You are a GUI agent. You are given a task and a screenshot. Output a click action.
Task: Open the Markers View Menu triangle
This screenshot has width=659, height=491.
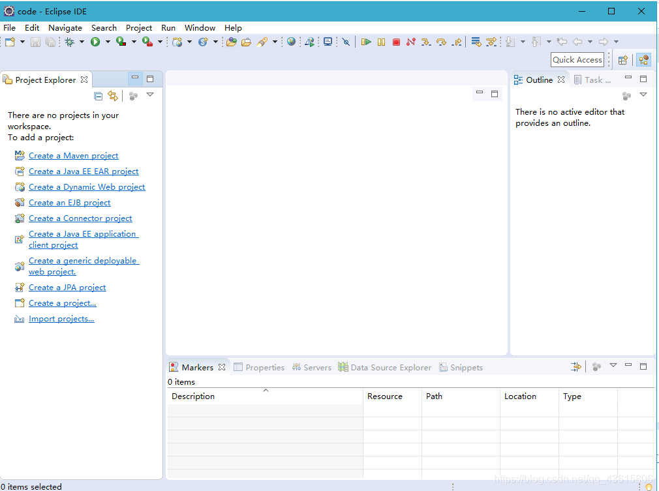[x=613, y=365]
